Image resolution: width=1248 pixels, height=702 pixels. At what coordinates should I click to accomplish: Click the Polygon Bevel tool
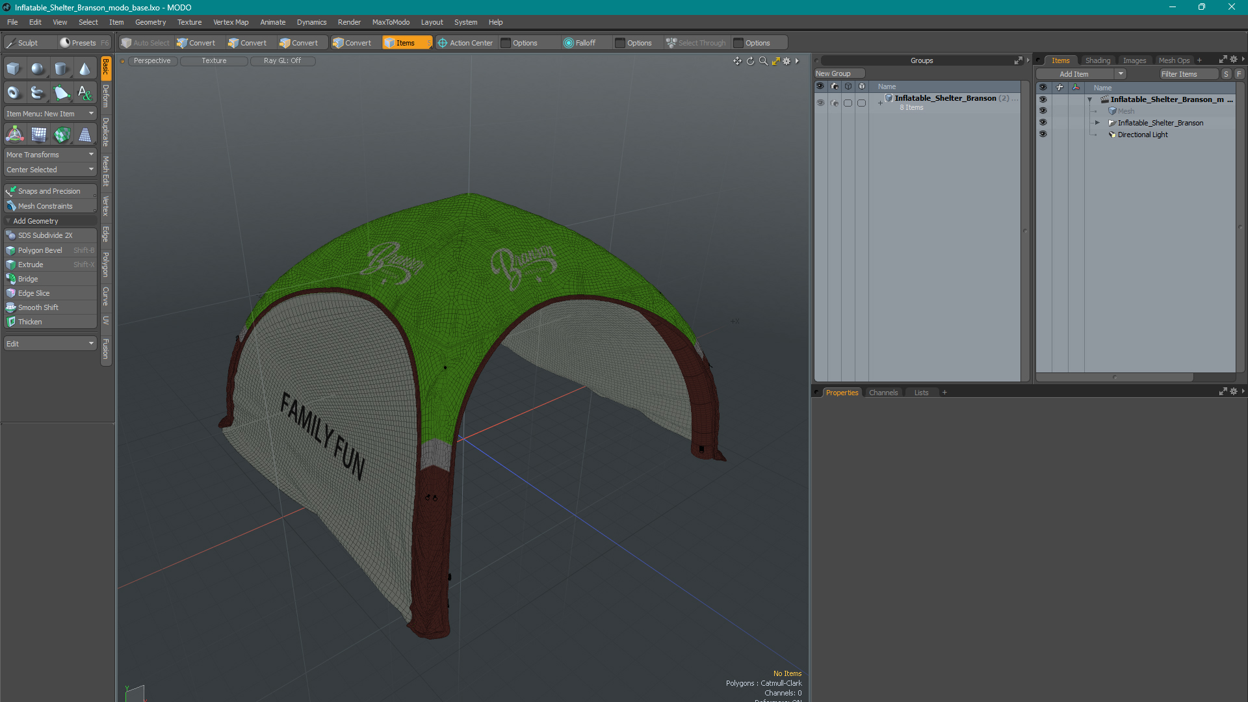click(x=50, y=250)
